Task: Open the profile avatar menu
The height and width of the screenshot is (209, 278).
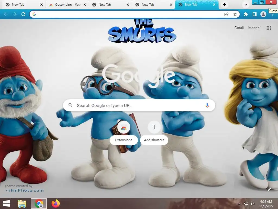Action: tap(263, 14)
